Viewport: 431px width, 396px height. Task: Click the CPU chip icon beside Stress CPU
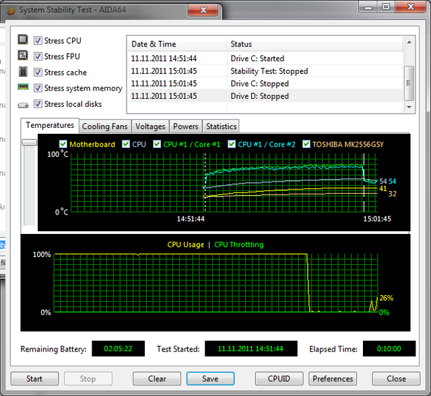[23, 40]
